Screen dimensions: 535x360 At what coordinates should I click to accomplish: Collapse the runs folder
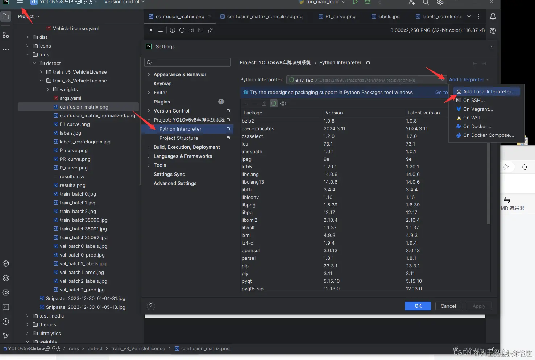pyautogui.click(x=28, y=54)
